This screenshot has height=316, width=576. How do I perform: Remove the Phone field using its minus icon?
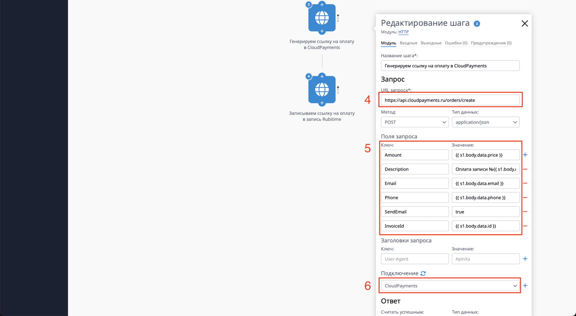pos(525,197)
